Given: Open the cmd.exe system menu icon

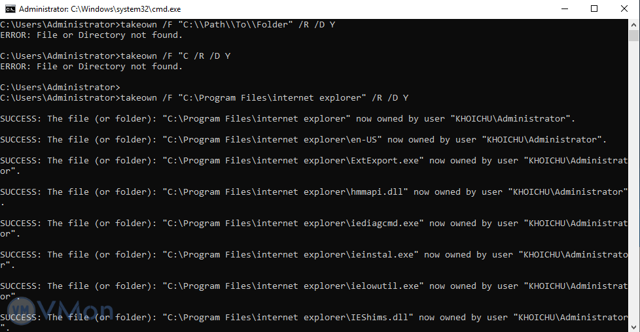Looking at the screenshot, I should pos(10,9).
